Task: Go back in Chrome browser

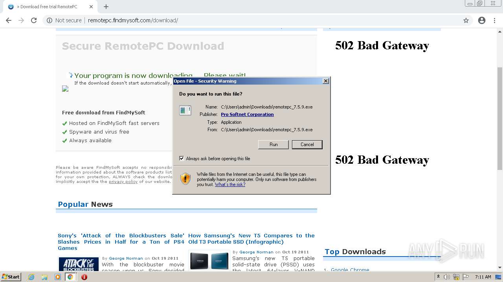Action: (9, 20)
